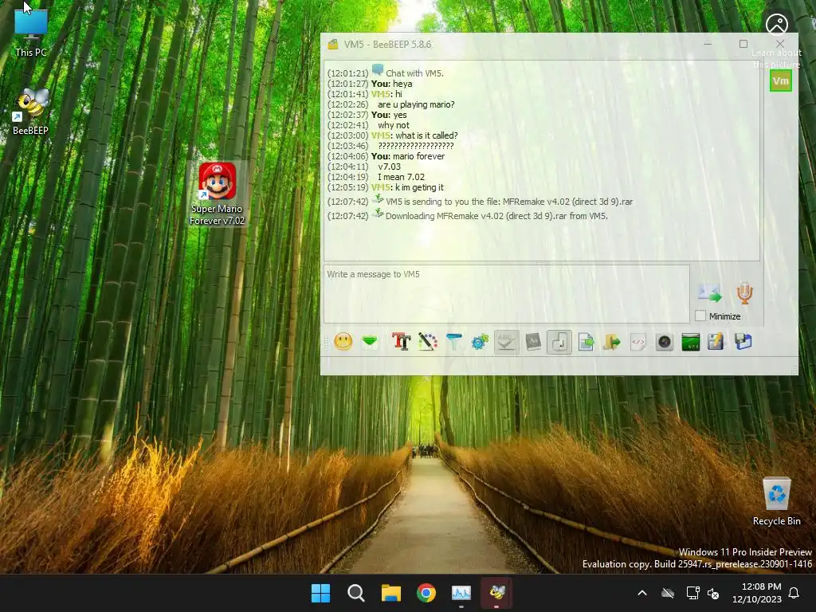Open File Explorer from taskbar
The width and height of the screenshot is (816, 612).
coord(390,593)
